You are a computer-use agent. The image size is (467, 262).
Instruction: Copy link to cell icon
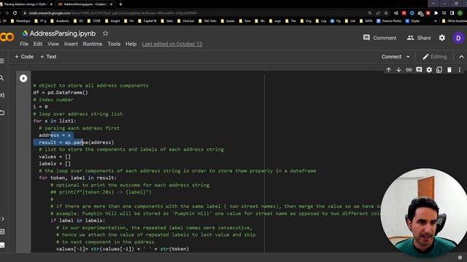click(x=409, y=70)
